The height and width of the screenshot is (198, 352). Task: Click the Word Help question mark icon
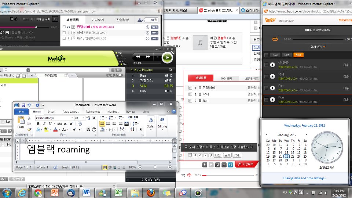click(x=174, y=111)
